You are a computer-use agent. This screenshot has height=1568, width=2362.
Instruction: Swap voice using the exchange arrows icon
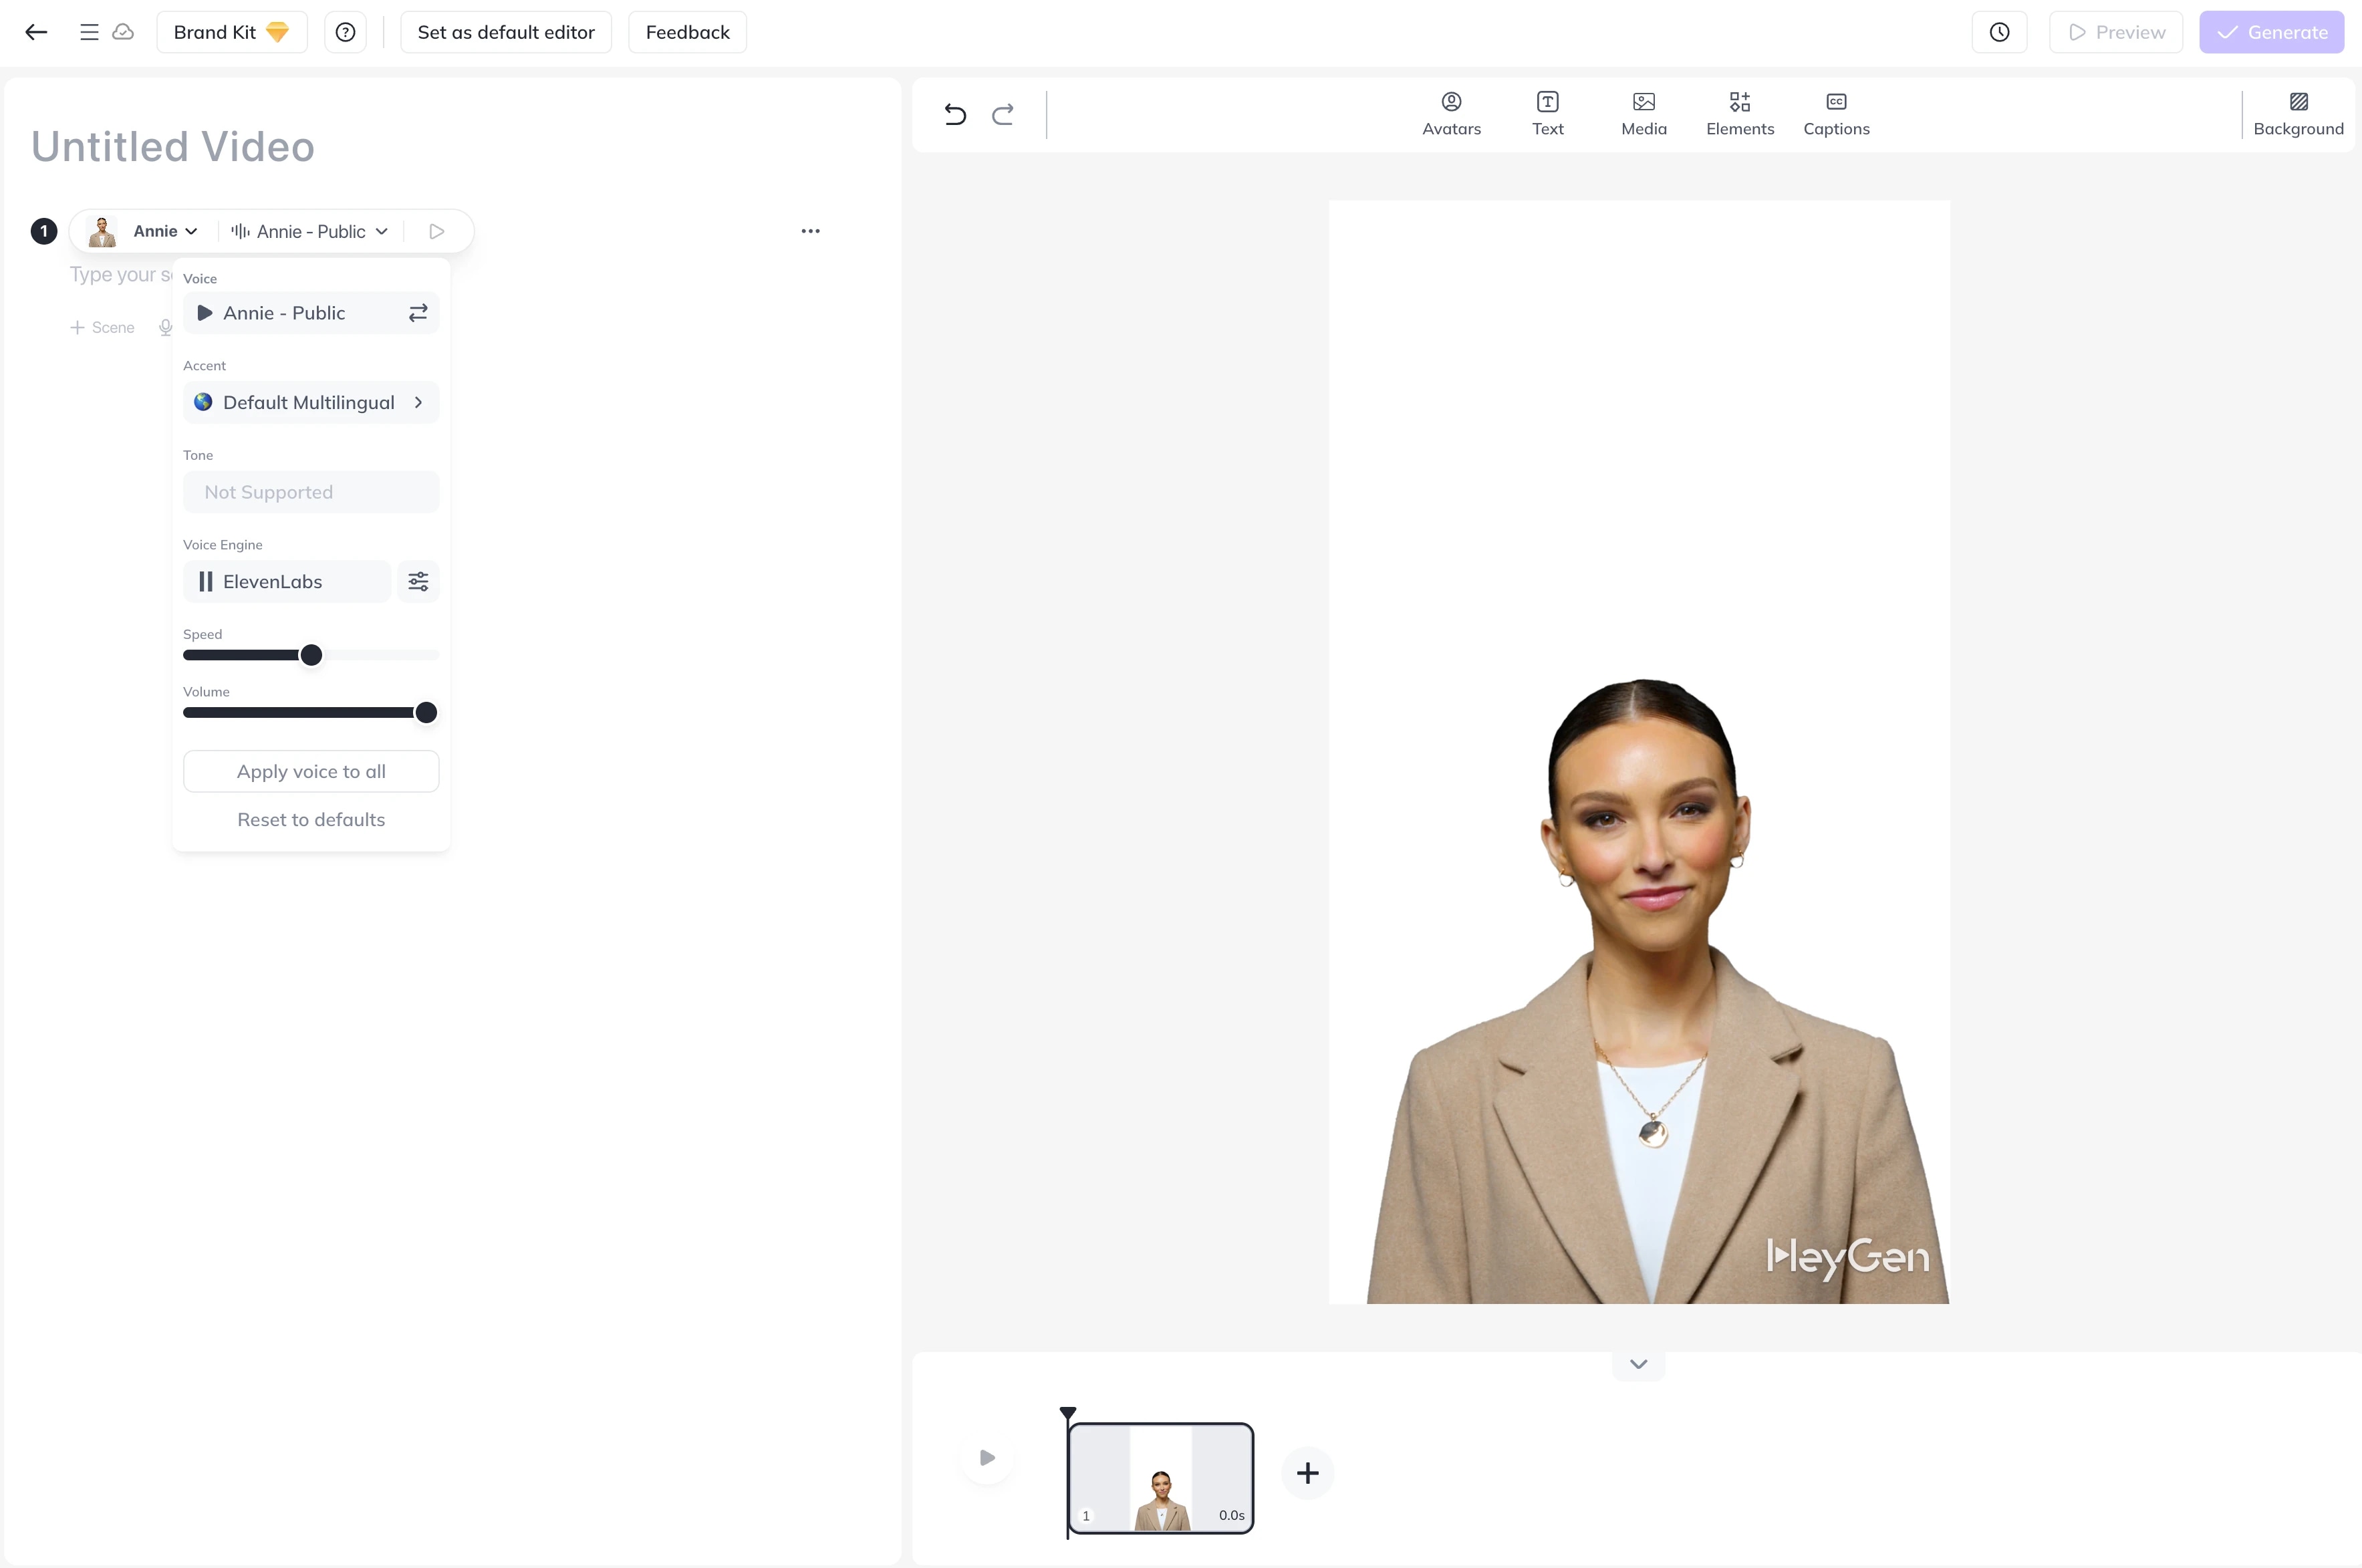tap(418, 313)
